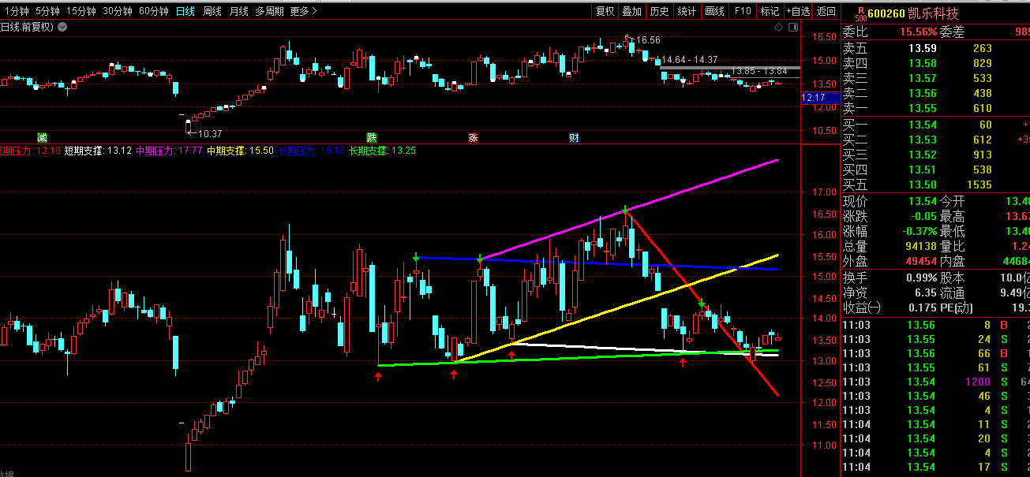The image size is (1030, 477).
Task: Click the red 涨 event marker
Action: (x=473, y=137)
